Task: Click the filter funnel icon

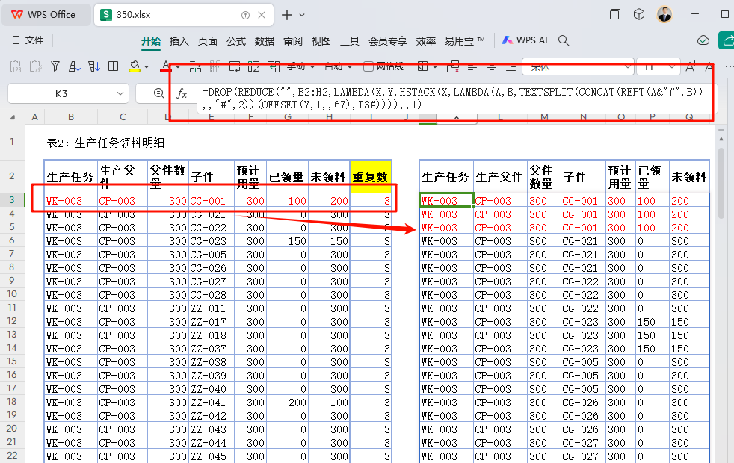Action: point(55,66)
